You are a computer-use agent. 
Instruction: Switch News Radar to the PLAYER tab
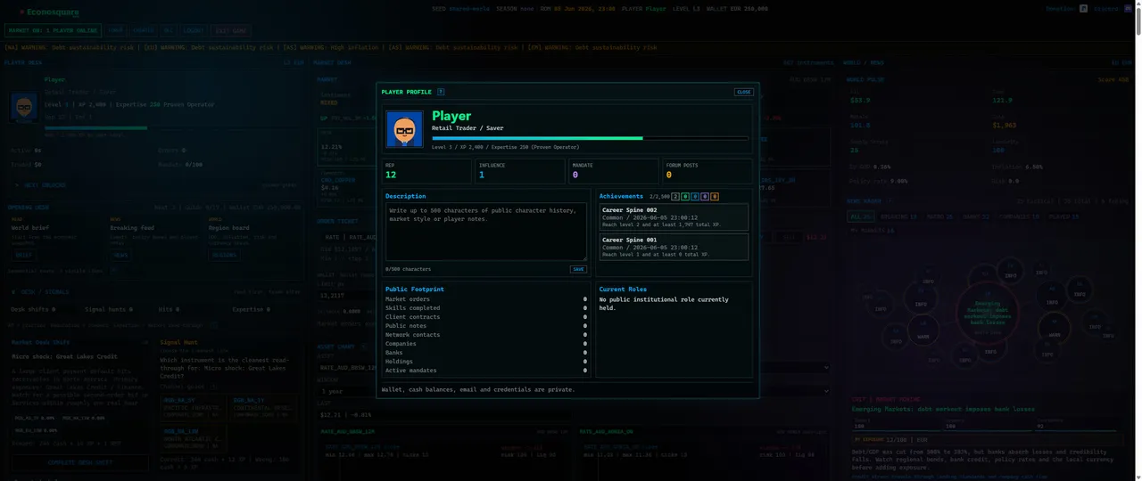tap(1063, 216)
